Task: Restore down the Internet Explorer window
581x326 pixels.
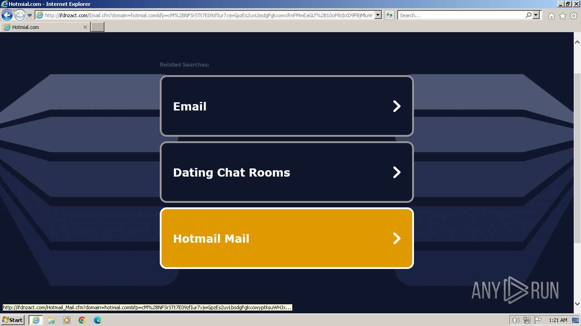Action: tap(568, 4)
